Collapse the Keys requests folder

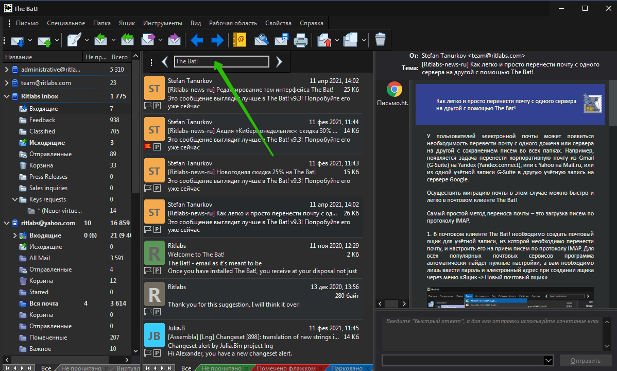[15, 199]
